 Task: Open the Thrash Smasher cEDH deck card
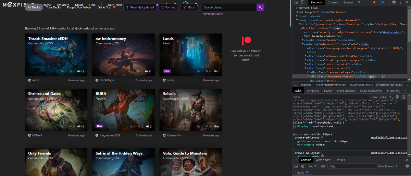[x=55, y=55]
